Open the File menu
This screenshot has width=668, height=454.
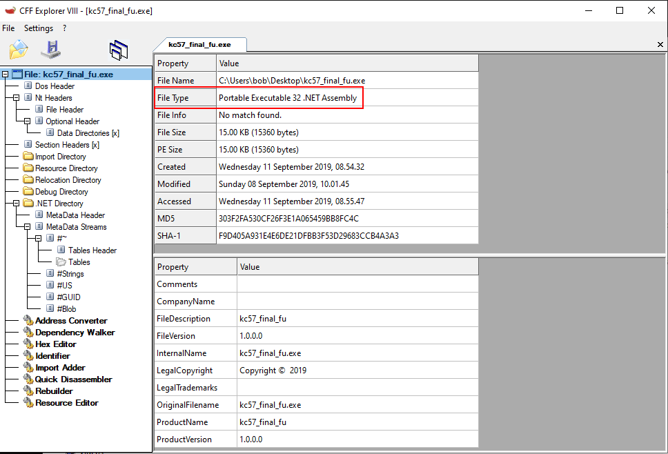coord(8,28)
